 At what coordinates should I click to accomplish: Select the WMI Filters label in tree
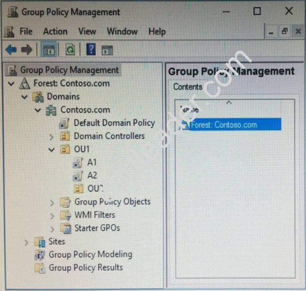tap(95, 215)
